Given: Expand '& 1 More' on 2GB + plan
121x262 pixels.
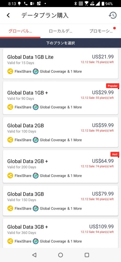Looking at the screenshot, I should (x=75, y=176).
